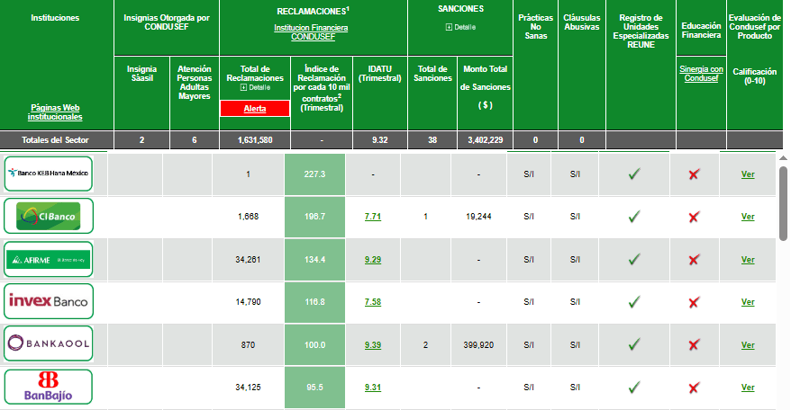Open IDATU value 7.71 for CIBanco
Image resolution: width=791 pixels, height=410 pixels.
coord(372,217)
